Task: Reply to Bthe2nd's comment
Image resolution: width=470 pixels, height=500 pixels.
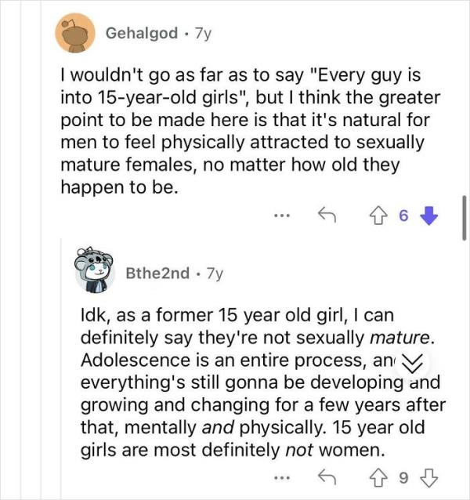Action: click(x=327, y=477)
